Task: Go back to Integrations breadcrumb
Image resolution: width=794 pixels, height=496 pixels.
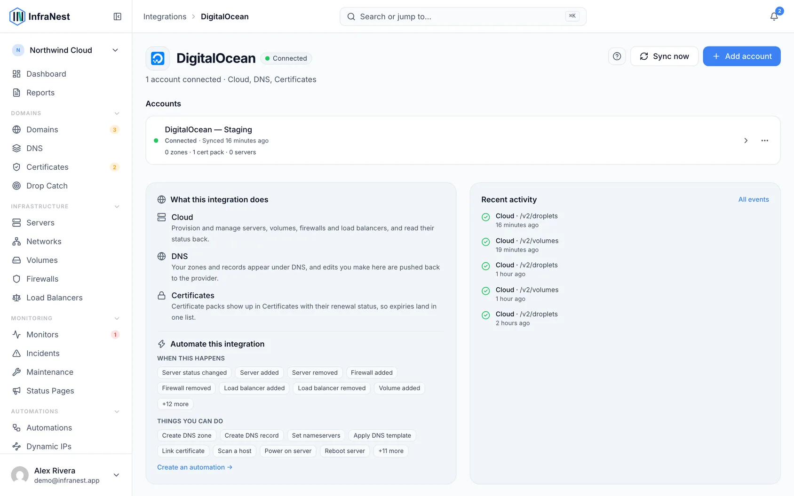Action: (x=165, y=16)
